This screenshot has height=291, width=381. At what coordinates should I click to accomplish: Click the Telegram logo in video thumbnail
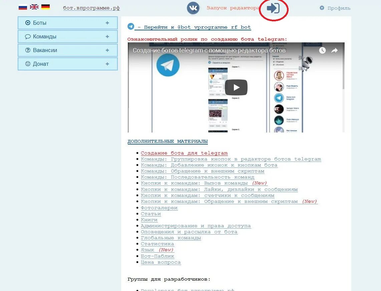(168, 65)
